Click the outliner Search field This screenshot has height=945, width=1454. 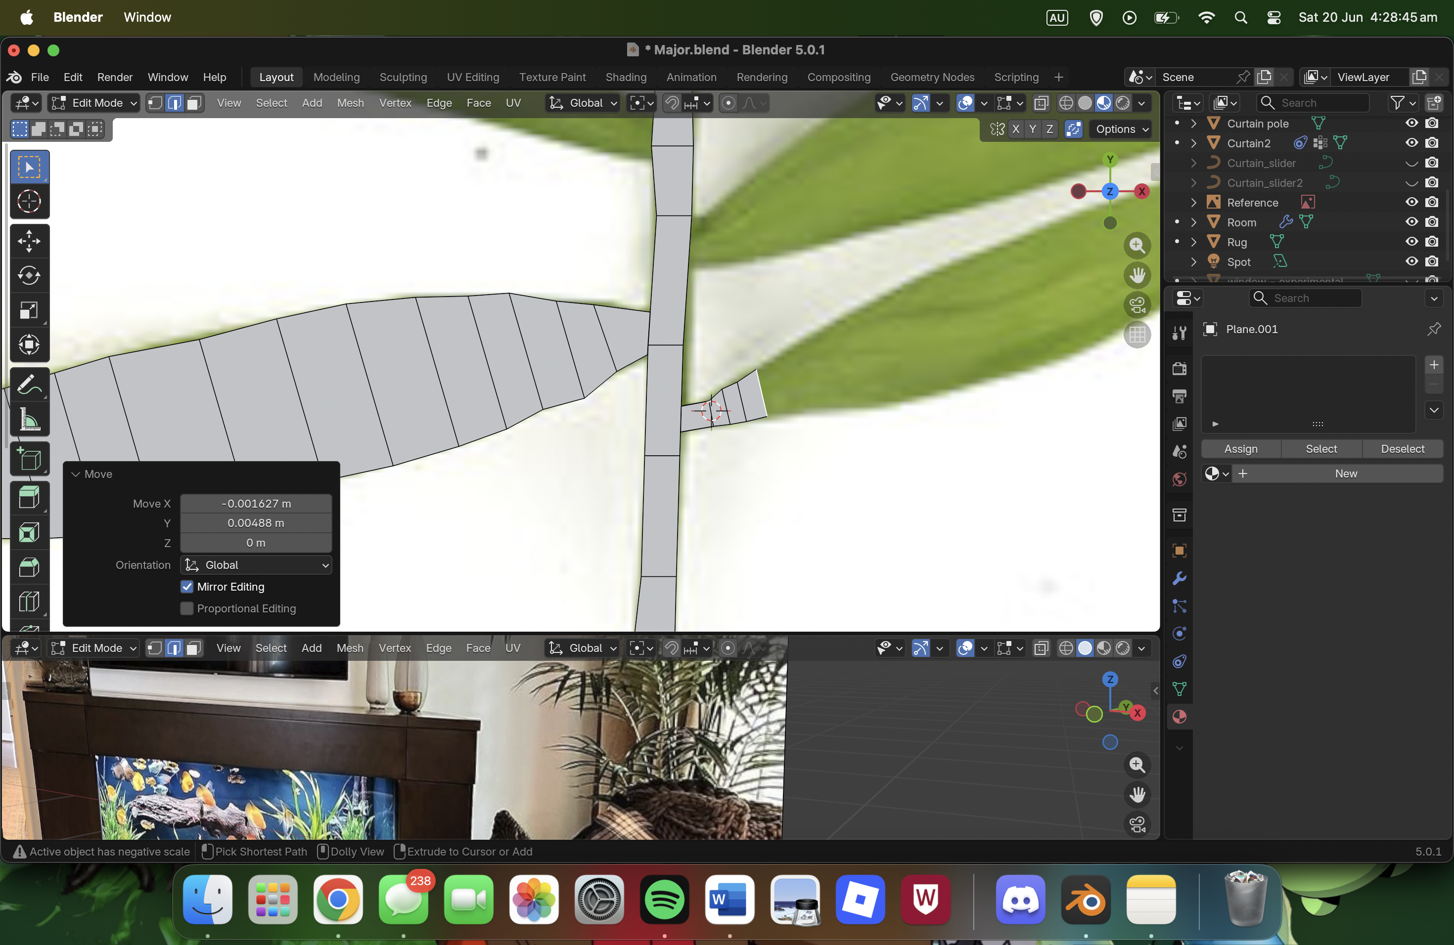[1312, 103]
